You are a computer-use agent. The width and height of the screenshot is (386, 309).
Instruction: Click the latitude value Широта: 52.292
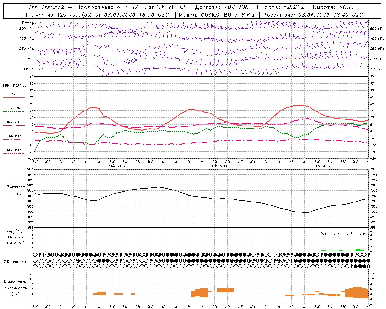click(281, 7)
